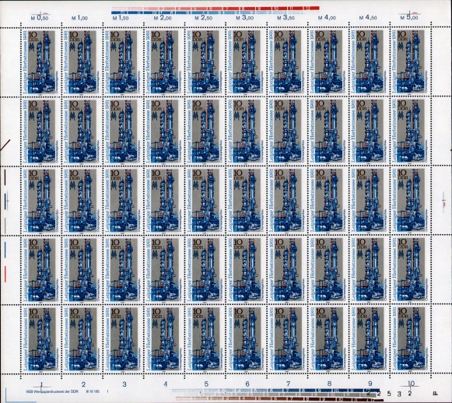Click the 'M 1,50' margin label
The image size is (452, 403).
tap(121, 18)
